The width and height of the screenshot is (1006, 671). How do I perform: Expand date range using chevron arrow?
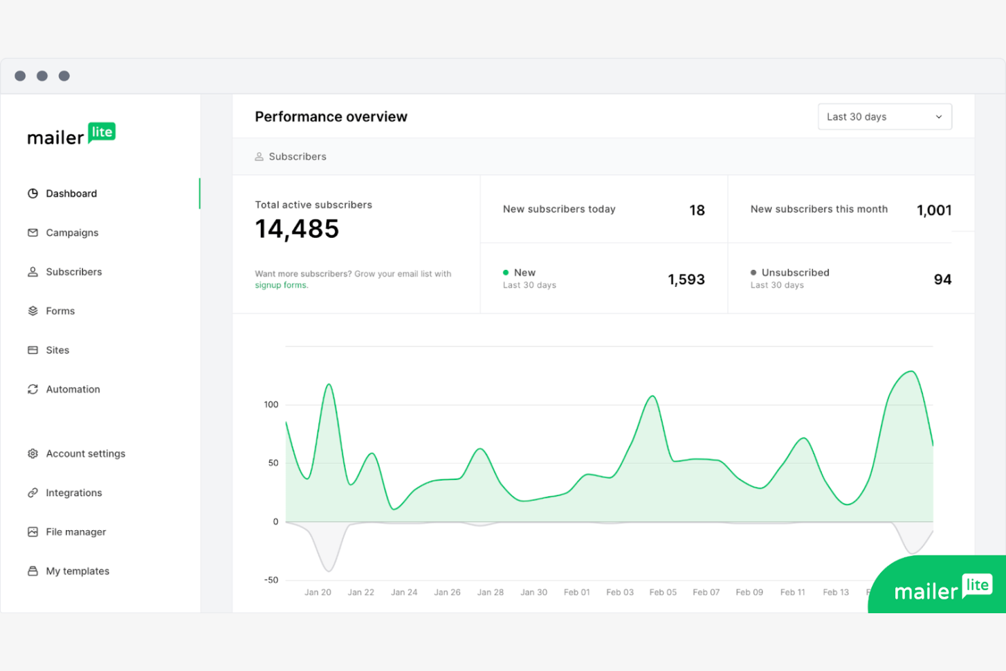pos(939,117)
